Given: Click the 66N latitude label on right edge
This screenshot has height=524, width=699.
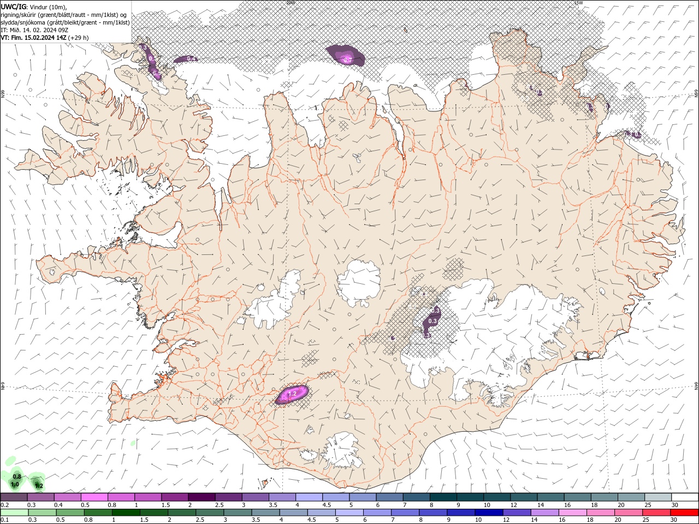Looking at the screenshot, I should pos(696,94).
